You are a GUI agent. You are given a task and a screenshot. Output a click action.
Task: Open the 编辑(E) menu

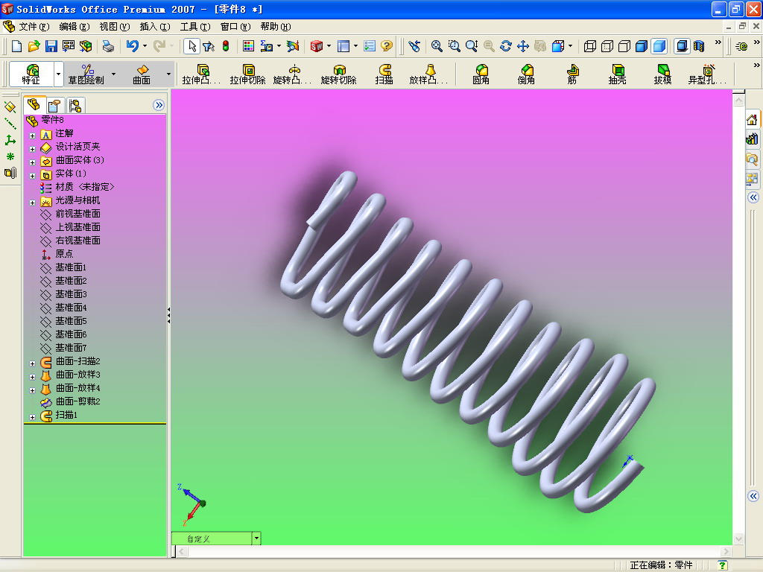pos(75,27)
